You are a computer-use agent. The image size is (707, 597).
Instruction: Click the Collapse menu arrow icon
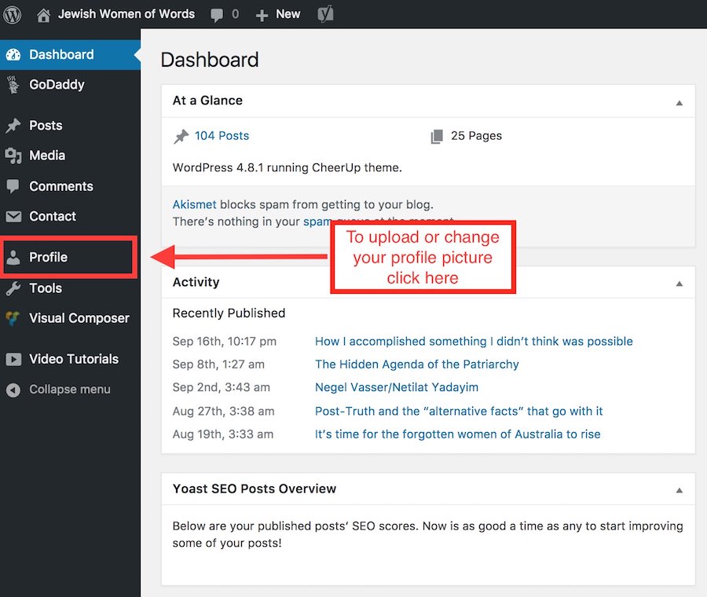(x=13, y=390)
